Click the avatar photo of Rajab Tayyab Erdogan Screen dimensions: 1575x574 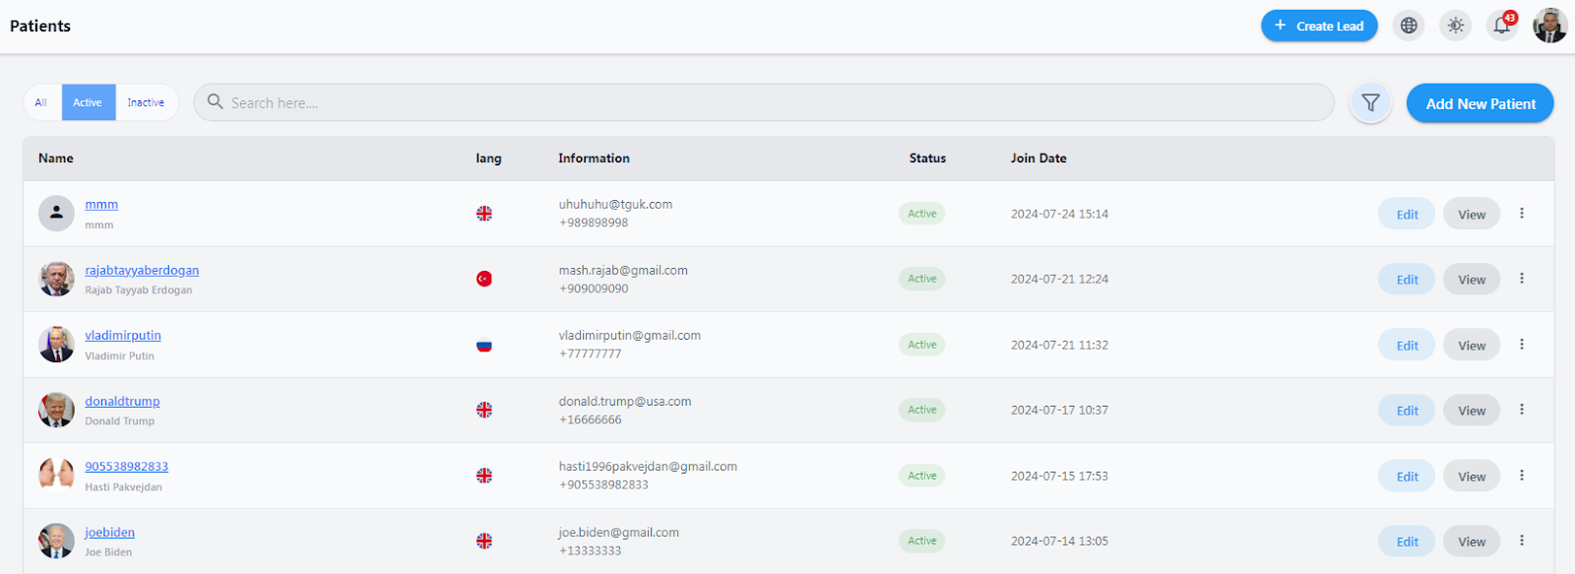56,279
